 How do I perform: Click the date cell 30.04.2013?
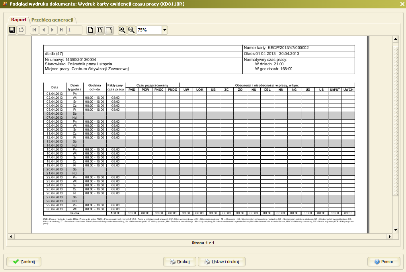tap(55, 209)
